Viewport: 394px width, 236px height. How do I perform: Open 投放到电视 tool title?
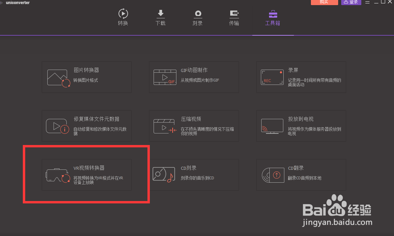(x=301, y=119)
